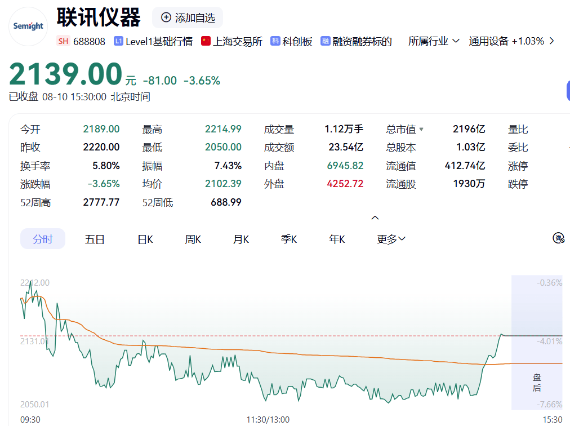Click the 涨停 label

coord(518,166)
